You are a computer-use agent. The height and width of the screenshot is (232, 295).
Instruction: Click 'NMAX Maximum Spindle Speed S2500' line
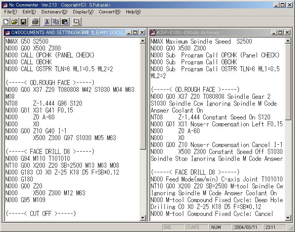click(x=201, y=41)
